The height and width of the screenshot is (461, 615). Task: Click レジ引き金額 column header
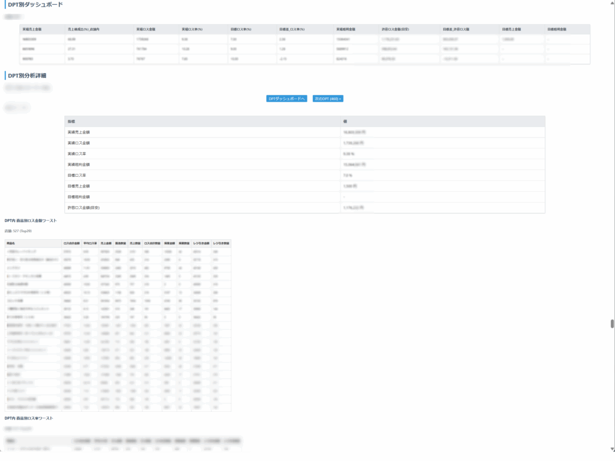pyautogui.click(x=201, y=243)
